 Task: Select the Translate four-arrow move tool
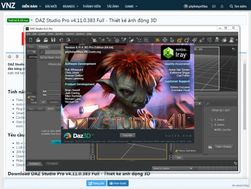194,40
